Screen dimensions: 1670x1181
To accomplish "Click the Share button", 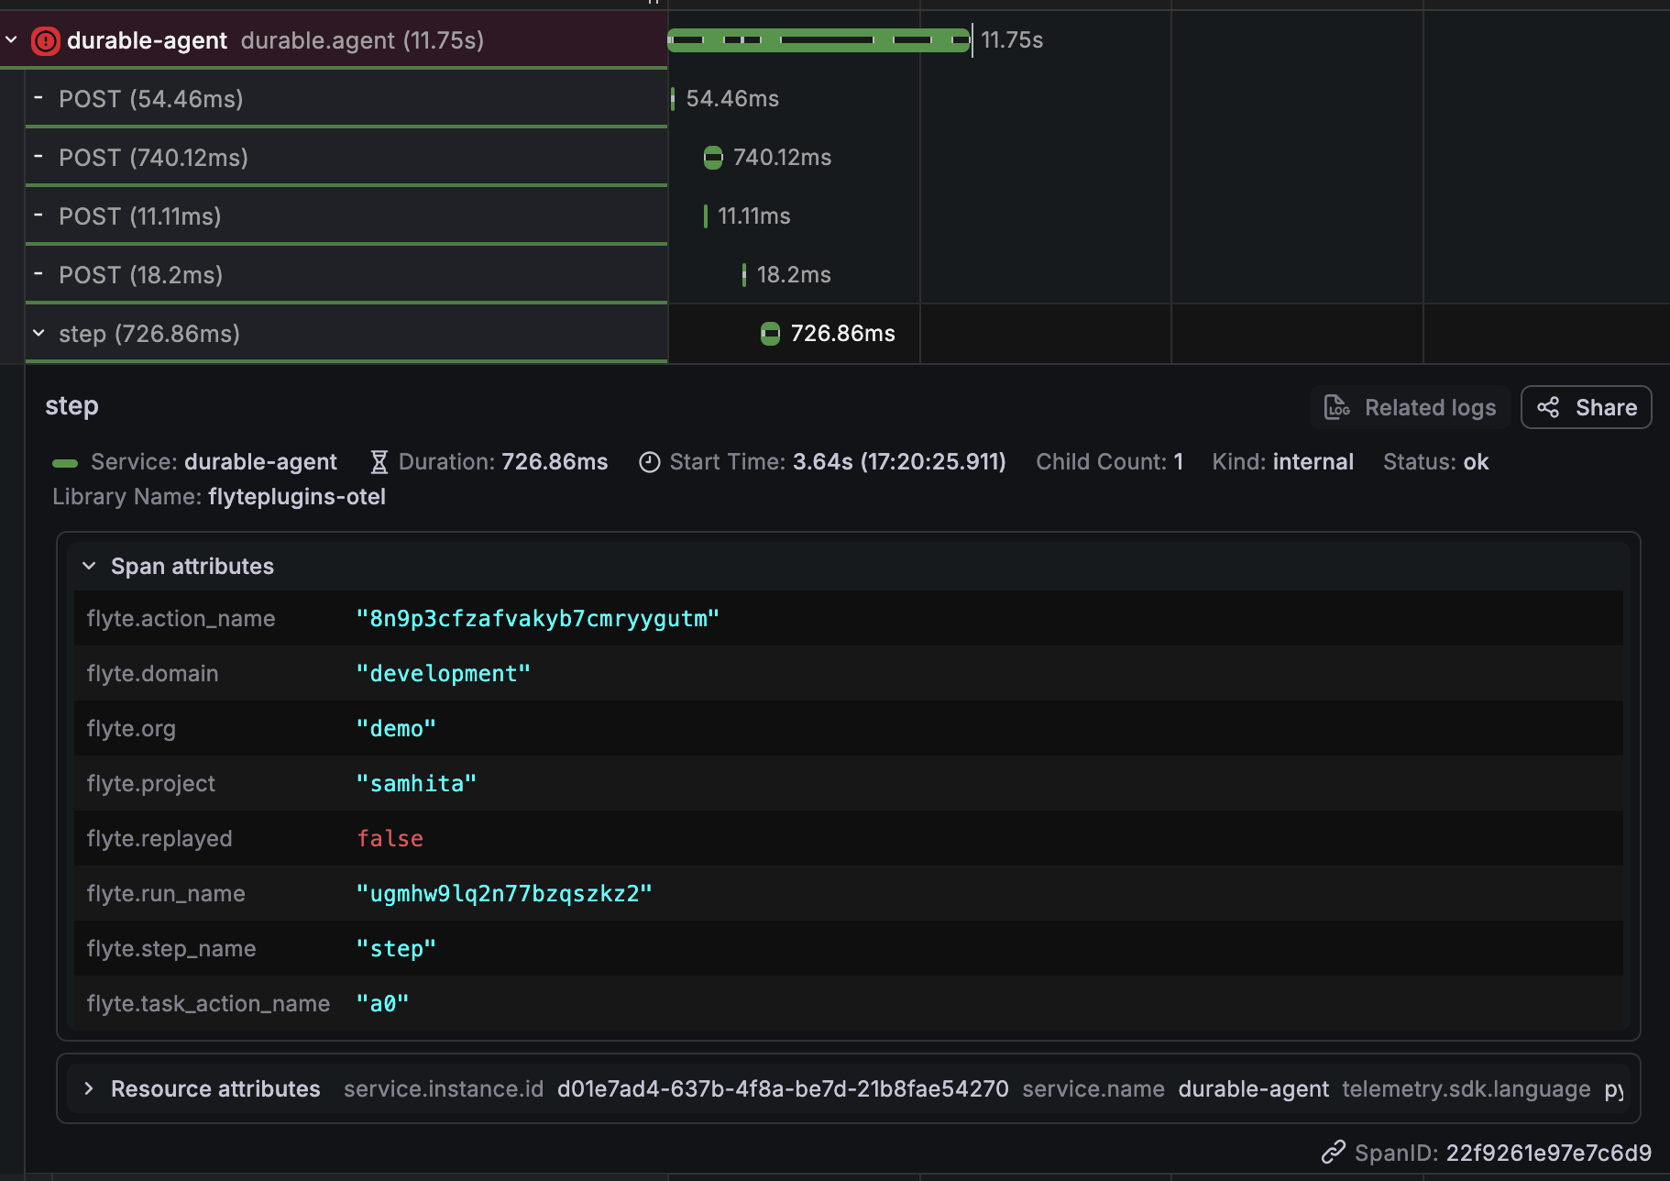I will [x=1587, y=407].
